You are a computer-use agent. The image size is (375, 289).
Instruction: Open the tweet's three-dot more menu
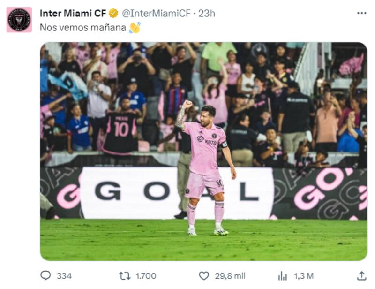point(361,13)
